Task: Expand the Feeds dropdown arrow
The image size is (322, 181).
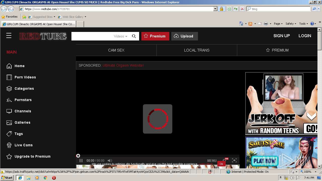Action: (255, 24)
